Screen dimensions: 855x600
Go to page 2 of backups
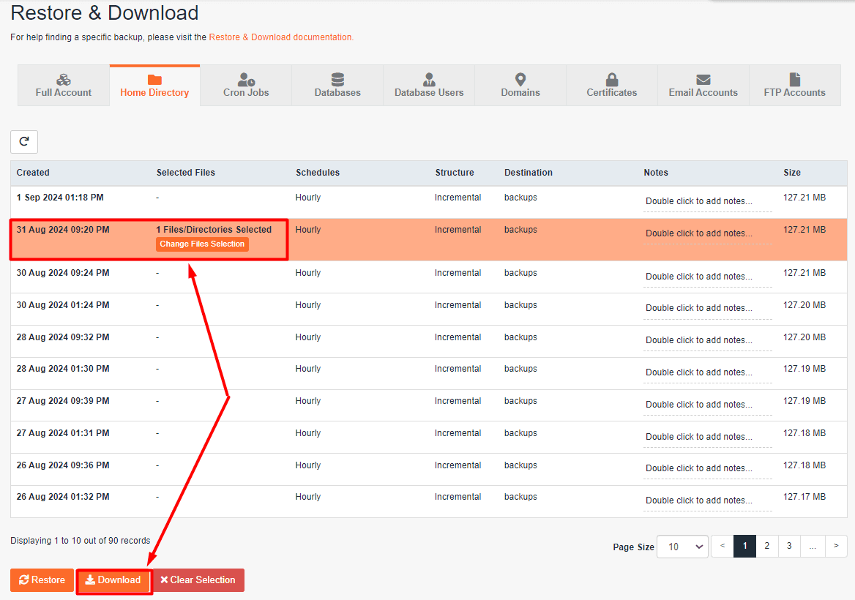pos(766,546)
